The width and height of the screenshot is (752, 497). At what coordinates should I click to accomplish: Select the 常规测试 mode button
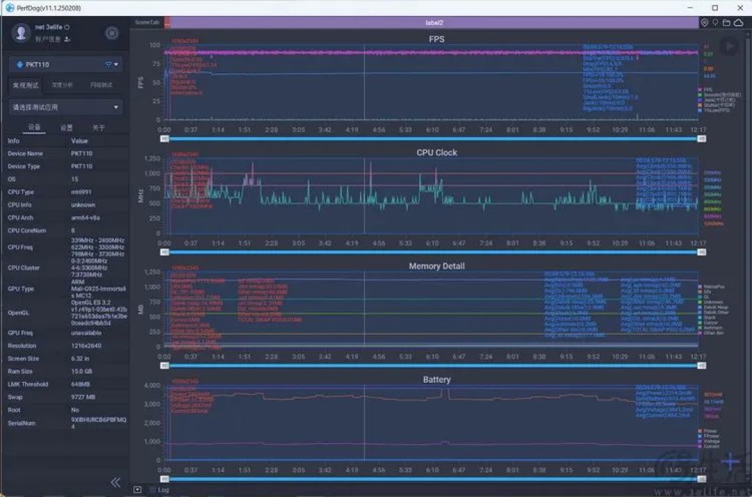pyautogui.click(x=26, y=85)
